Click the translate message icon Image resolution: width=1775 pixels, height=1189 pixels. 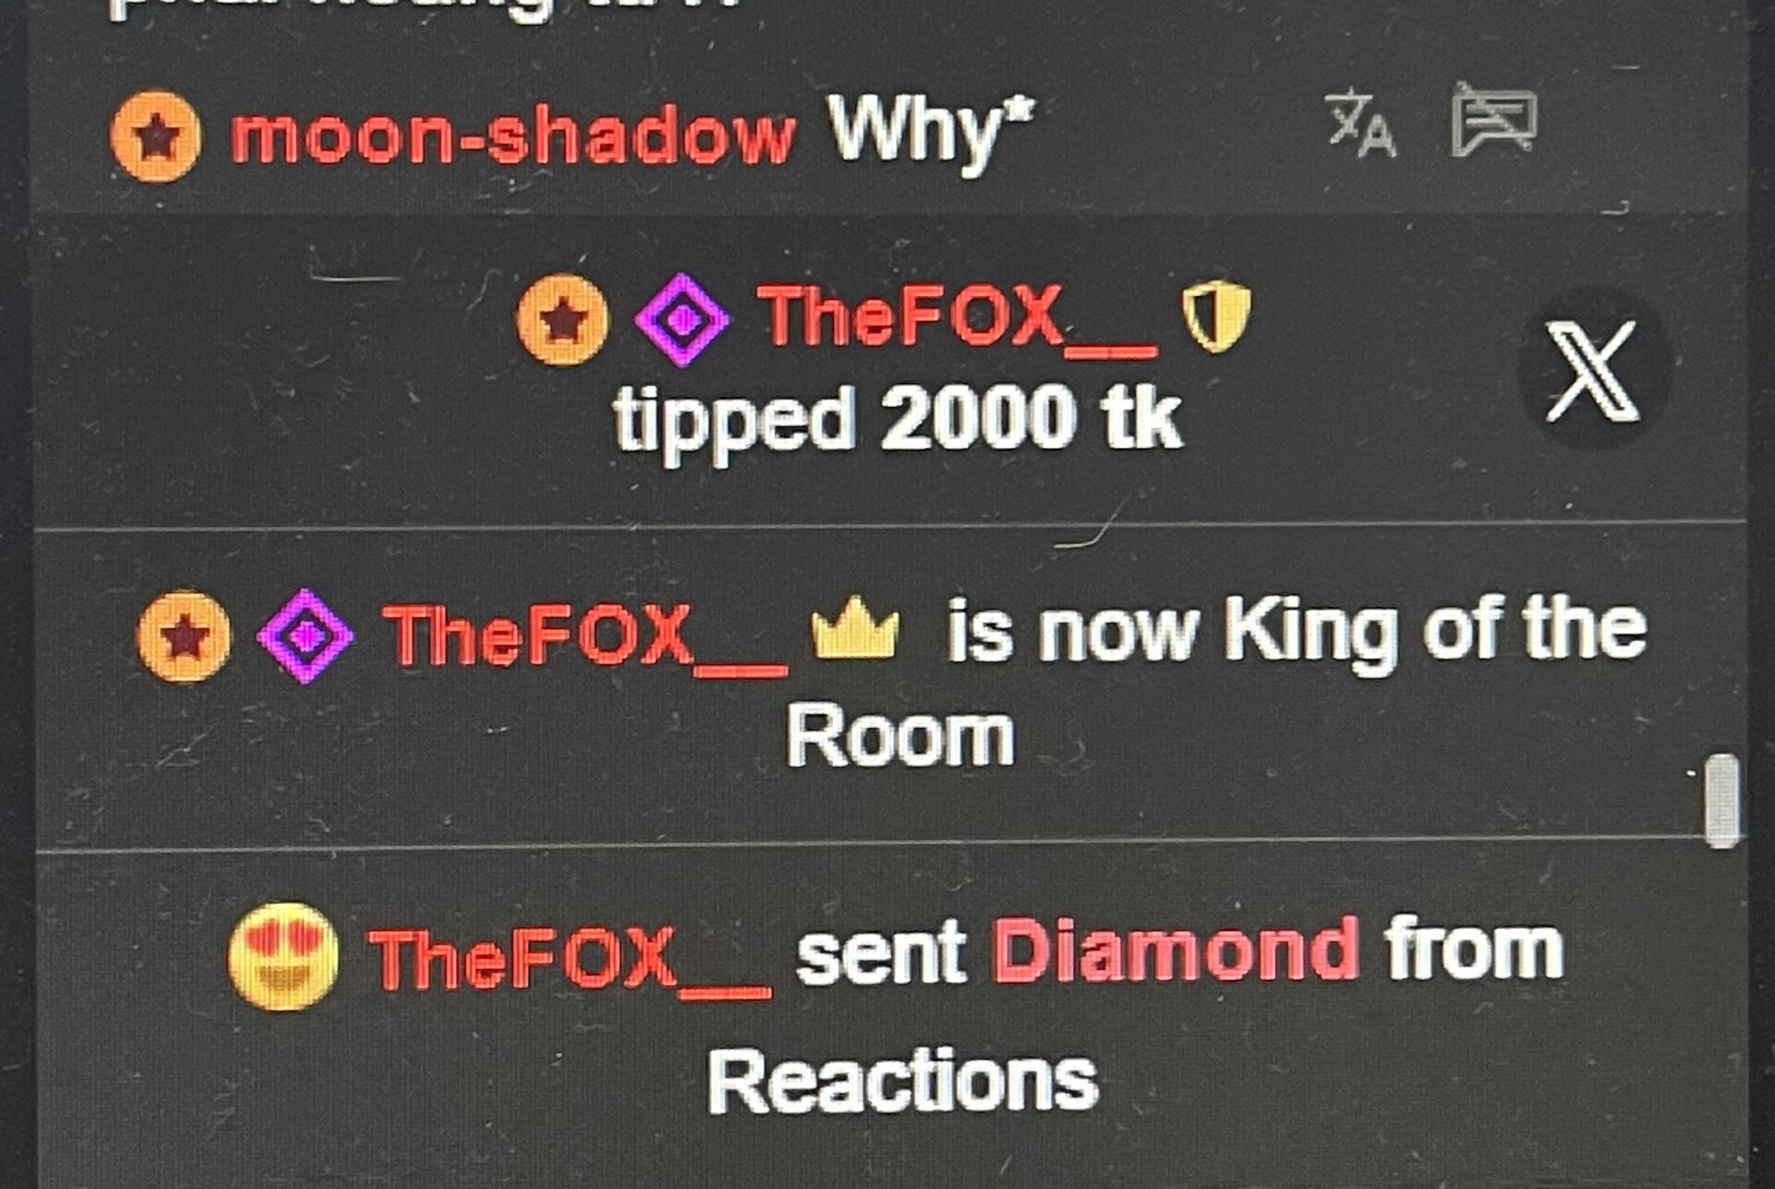pyautogui.click(x=1361, y=124)
